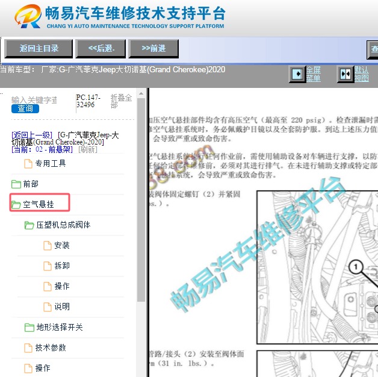This screenshot has height=377, width=378.
Task: Click the 前部 folder icon
Action: point(16,184)
